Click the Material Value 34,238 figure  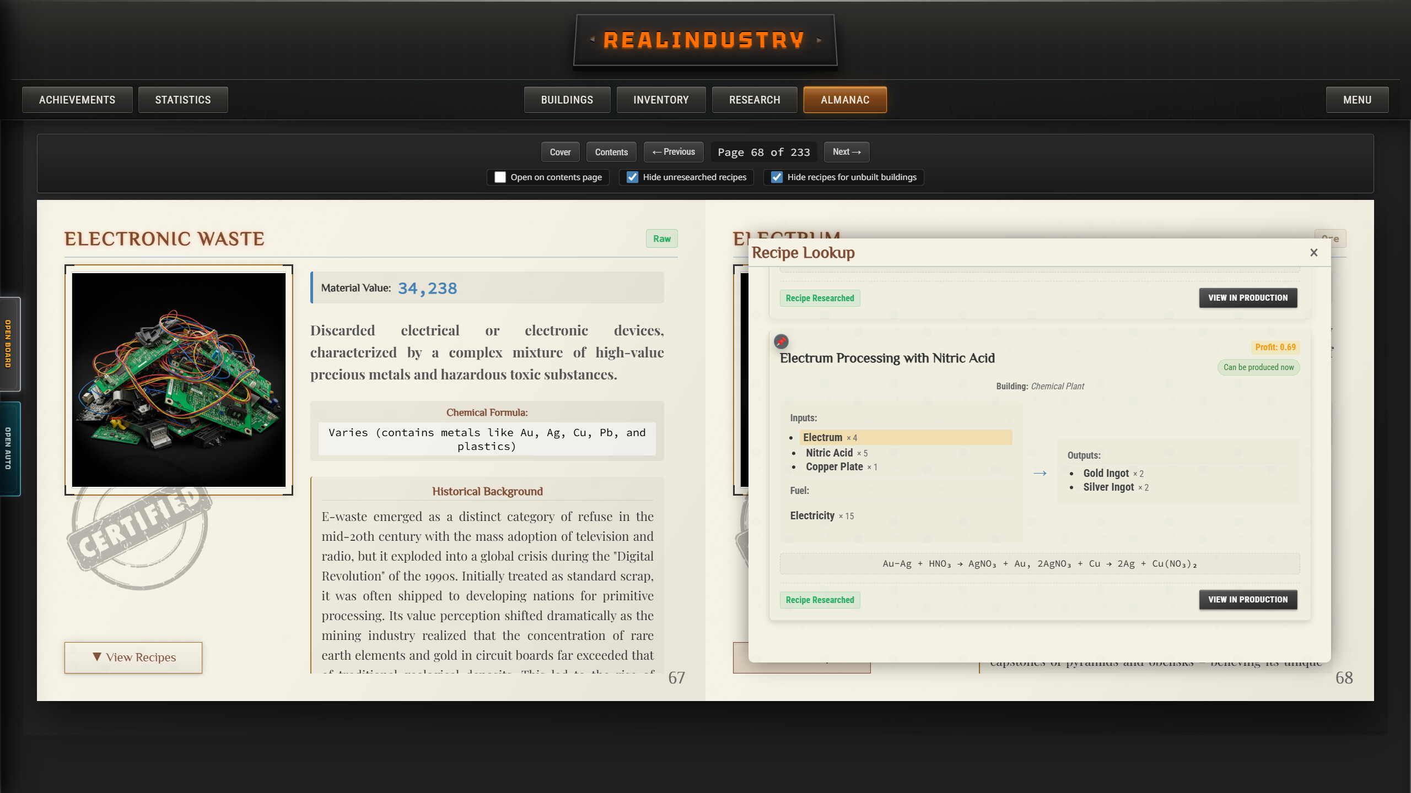(427, 288)
